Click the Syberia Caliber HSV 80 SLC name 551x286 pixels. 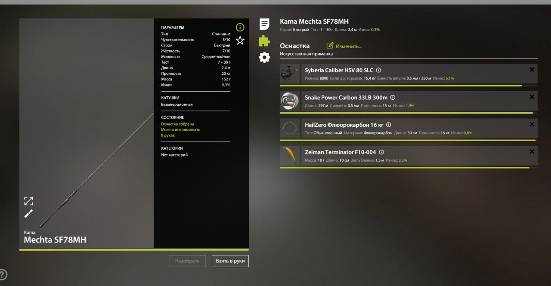click(339, 70)
